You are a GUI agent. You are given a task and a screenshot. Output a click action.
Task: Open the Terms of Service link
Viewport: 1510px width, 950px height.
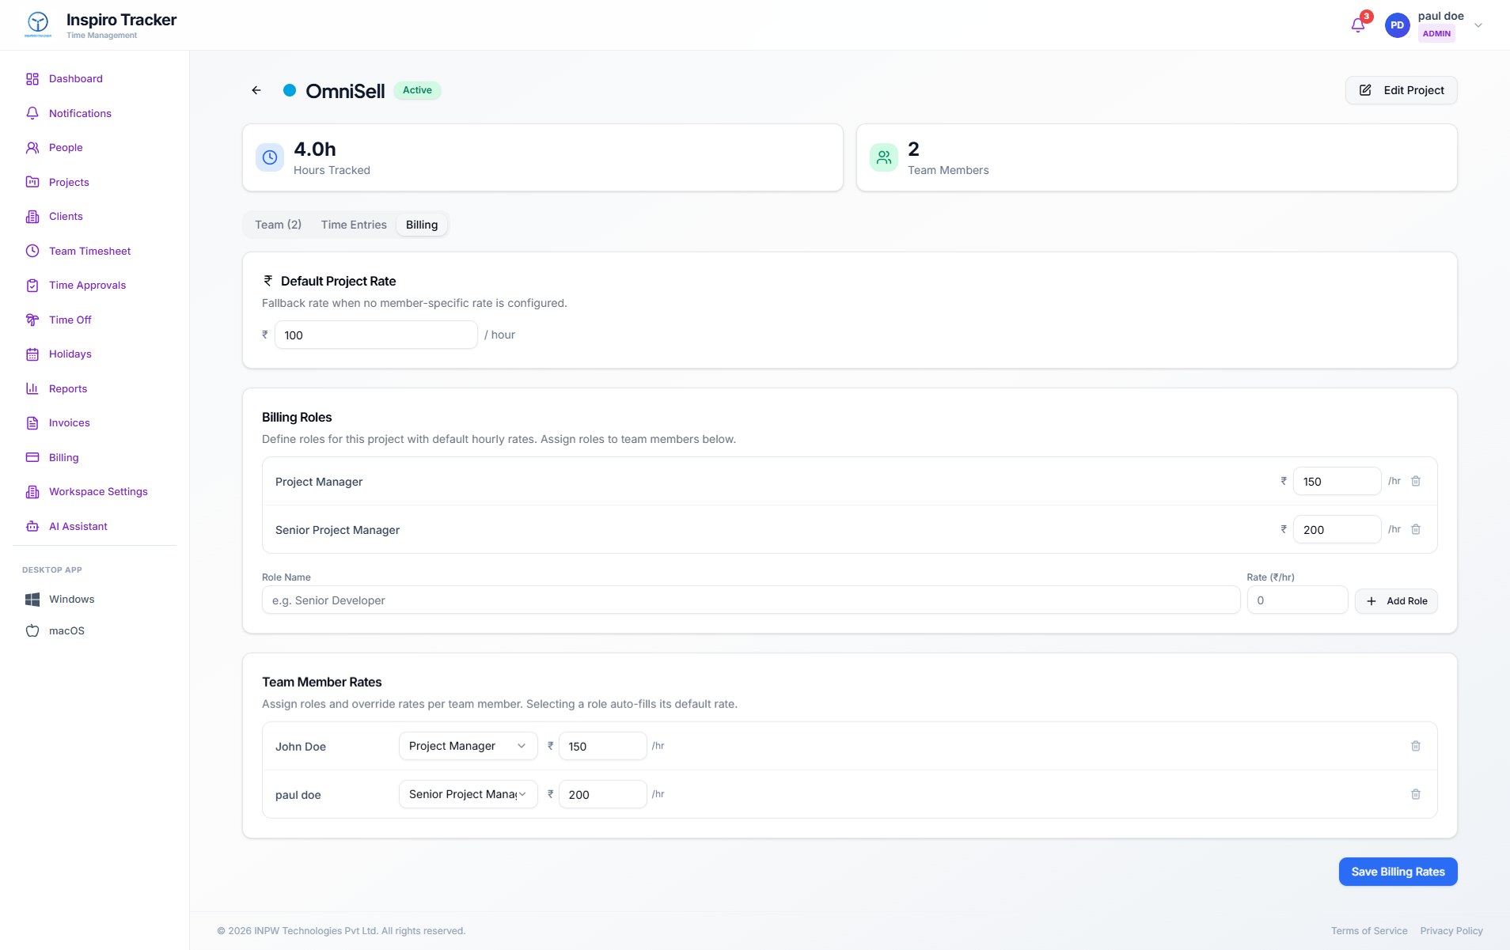(1368, 931)
